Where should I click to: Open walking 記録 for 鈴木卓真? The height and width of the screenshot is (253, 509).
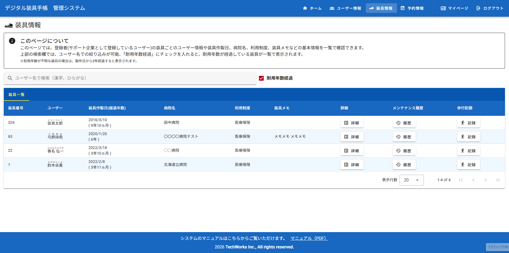[468, 165]
